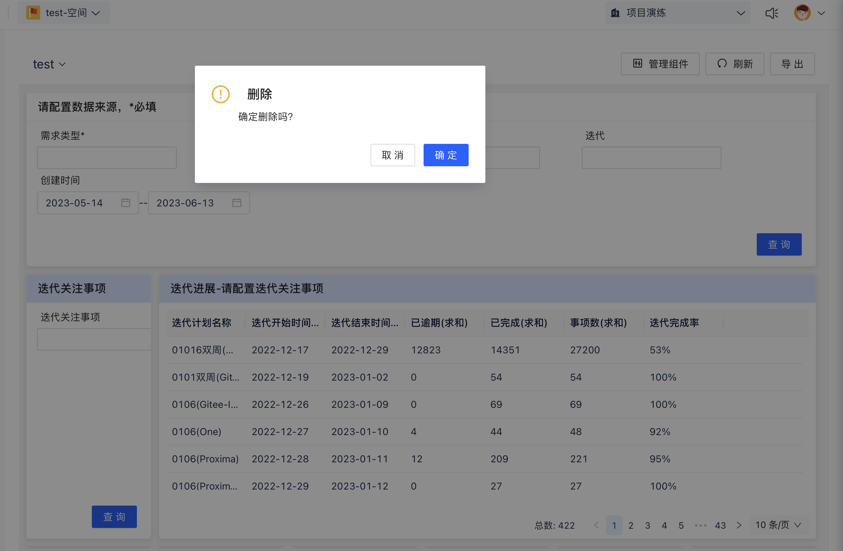
Task: Click the orange flag workspace icon
Action: click(x=33, y=13)
